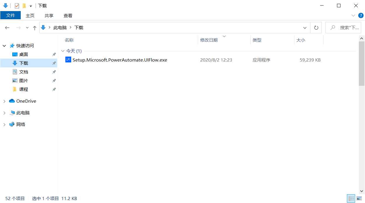Click 此电脑 in the address bar
Image resolution: width=365 pixels, height=203 pixels.
pyautogui.click(x=60, y=27)
